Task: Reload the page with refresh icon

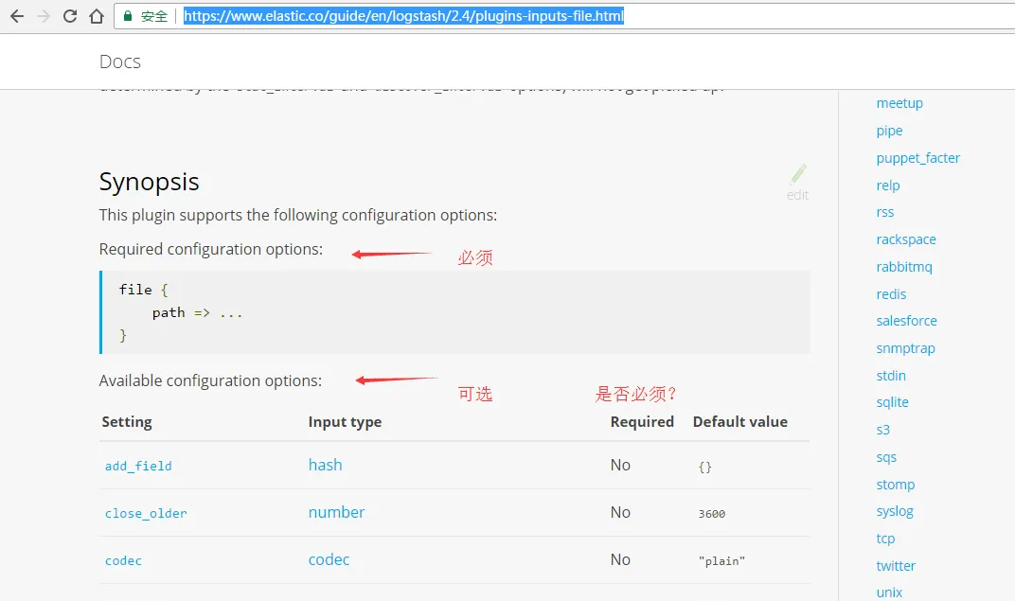Action: (70, 16)
